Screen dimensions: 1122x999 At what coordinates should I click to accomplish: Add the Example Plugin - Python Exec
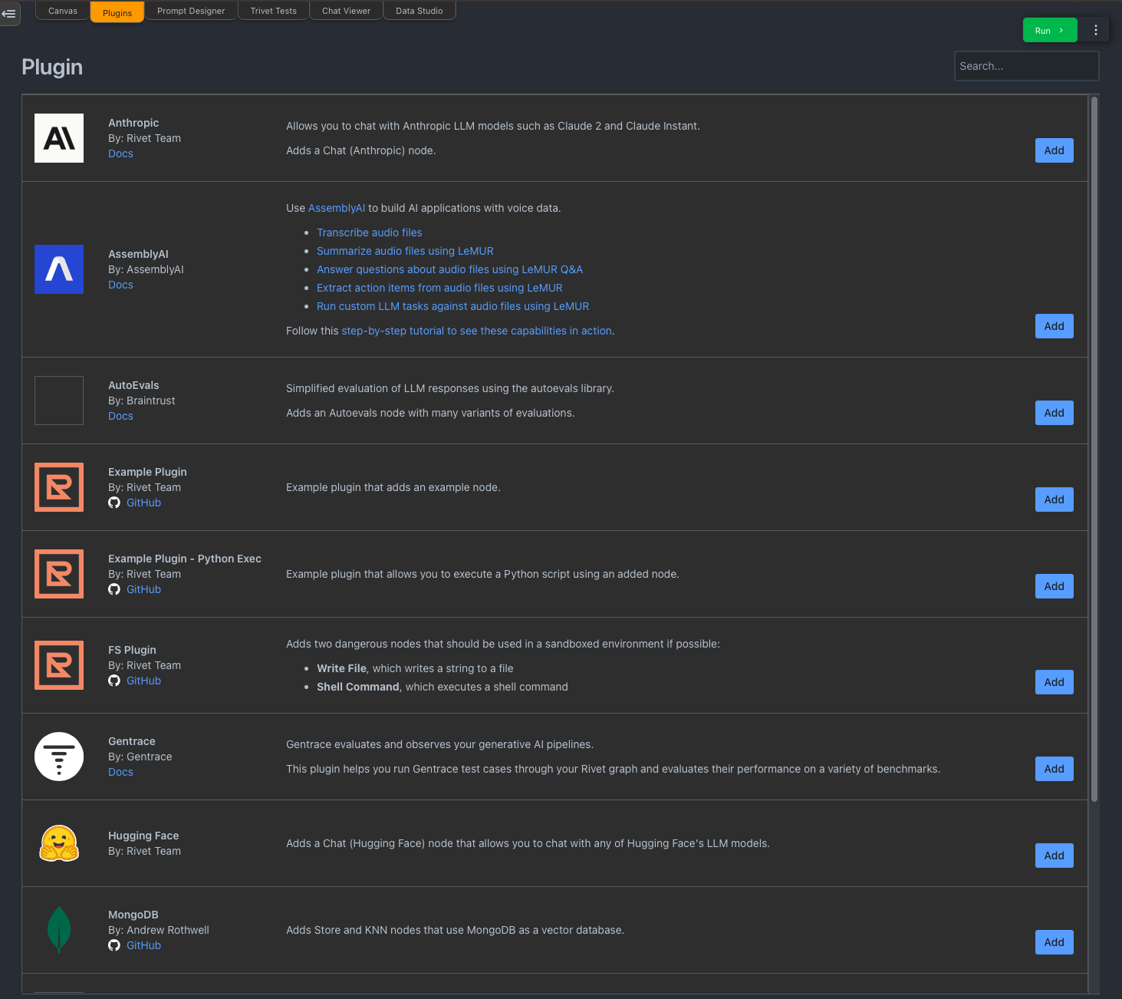tap(1055, 586)
